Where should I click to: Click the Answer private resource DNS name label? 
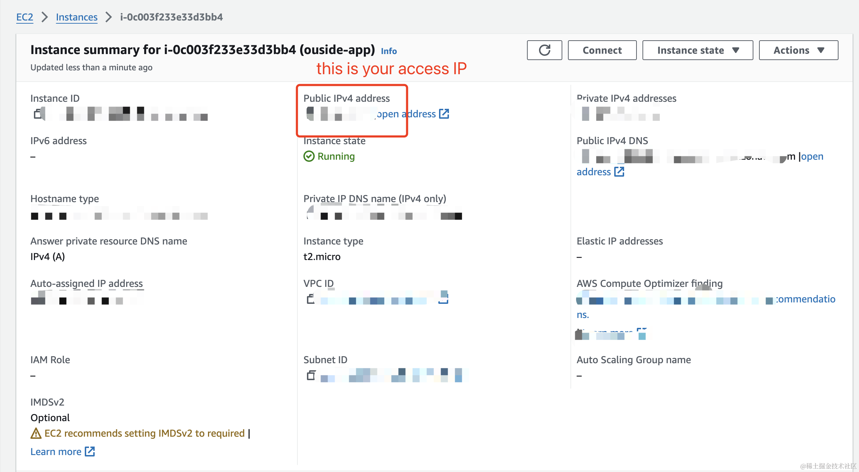[x=109, y=241]
